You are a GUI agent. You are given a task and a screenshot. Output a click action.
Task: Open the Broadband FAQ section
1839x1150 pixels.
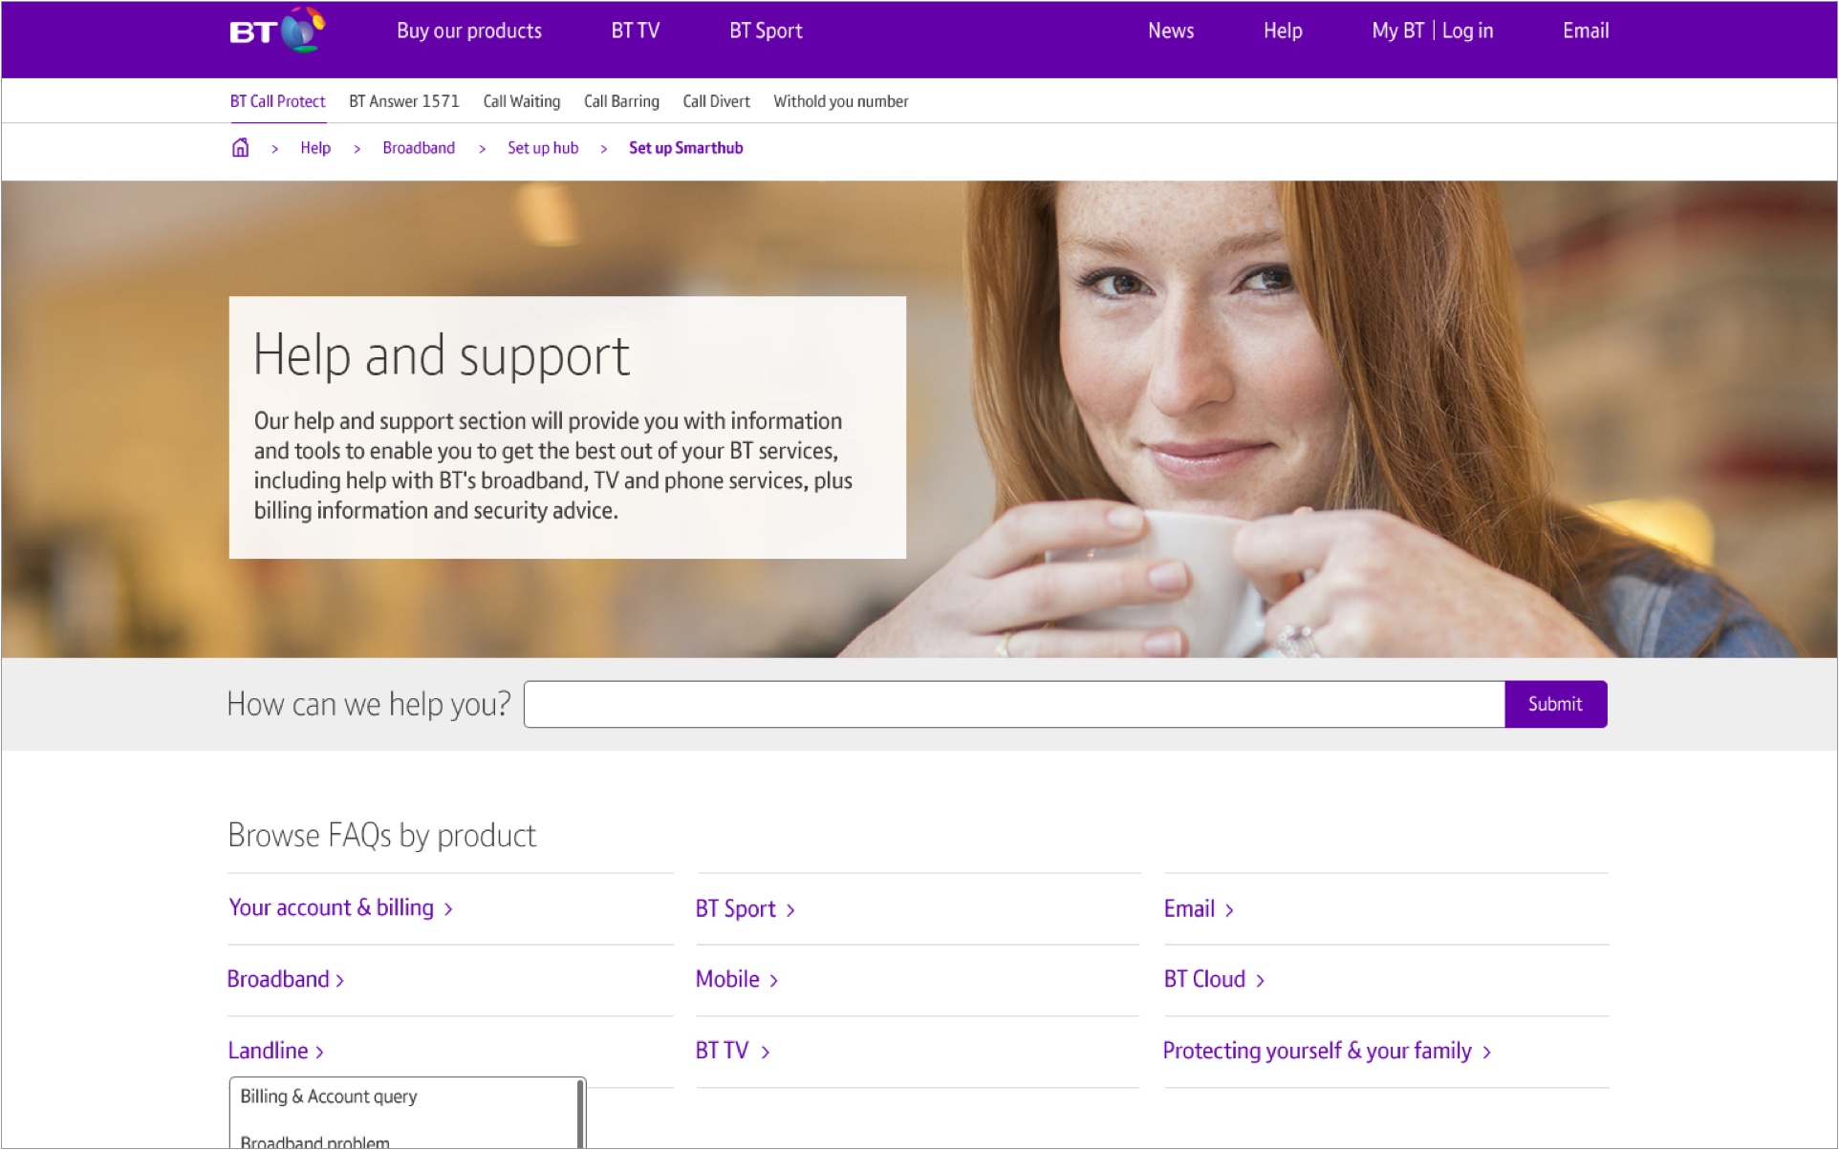click(x=278, y=979)
